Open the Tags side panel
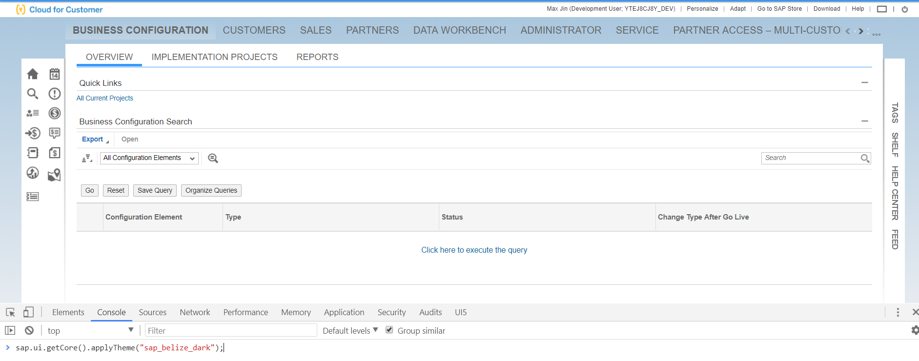This screenshot has height=361, width=919. (x=895, y=113)
